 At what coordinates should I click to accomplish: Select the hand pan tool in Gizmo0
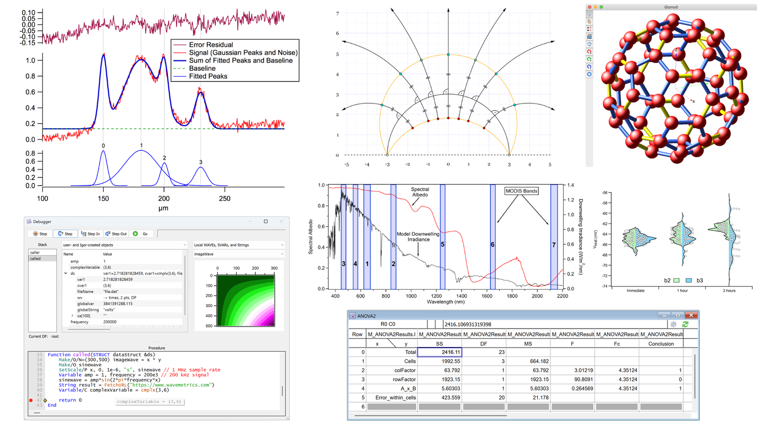click(x=589, y=22)
